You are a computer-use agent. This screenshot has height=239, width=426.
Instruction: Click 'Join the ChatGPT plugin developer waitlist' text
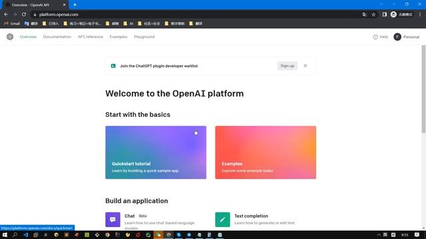159,66
